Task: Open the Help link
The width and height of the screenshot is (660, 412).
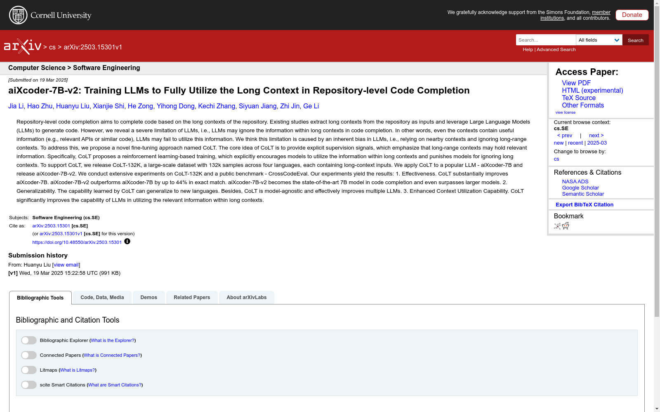Action: coord(528,49)
